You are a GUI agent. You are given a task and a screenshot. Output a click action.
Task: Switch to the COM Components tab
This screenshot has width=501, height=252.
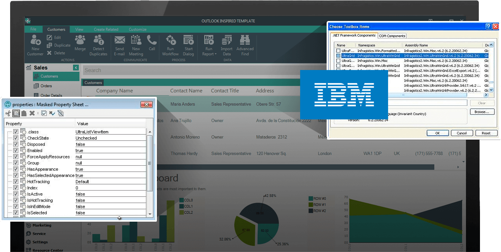[x=392, y=36]
